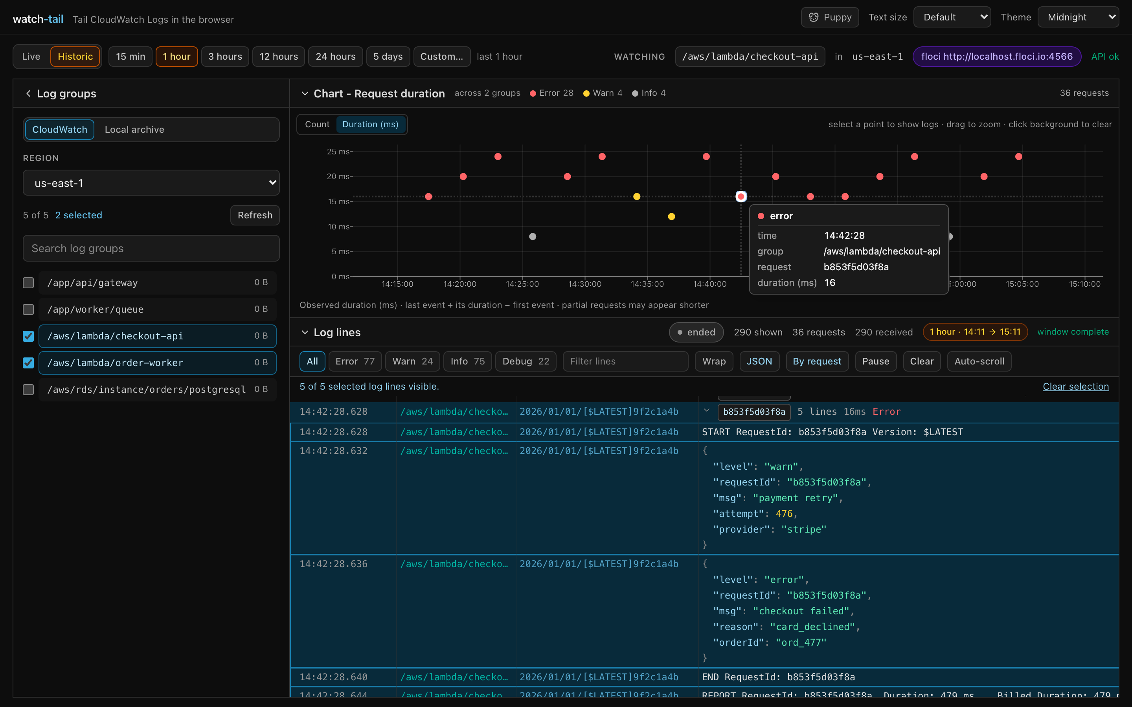
Task: Toggle the Wrap option
Action: coord(714,361)
